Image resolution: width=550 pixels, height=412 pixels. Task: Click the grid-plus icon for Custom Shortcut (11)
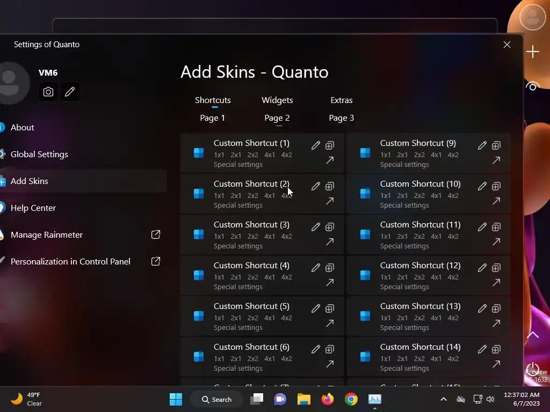coord(496,227)
